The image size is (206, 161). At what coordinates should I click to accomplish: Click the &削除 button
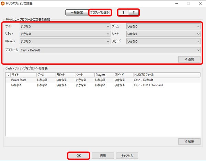click(x=190, y=141)
